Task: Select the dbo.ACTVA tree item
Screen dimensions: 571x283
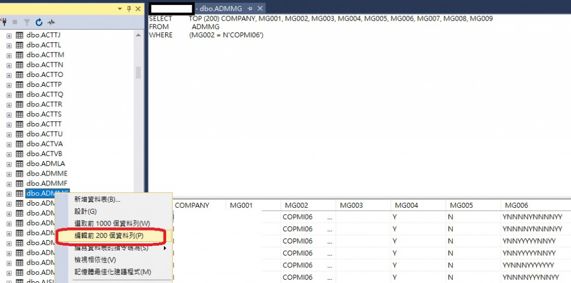Action: coord(45,144)
